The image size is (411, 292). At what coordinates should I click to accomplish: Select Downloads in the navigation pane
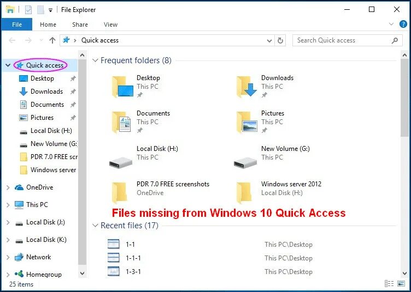click(46, 92)
